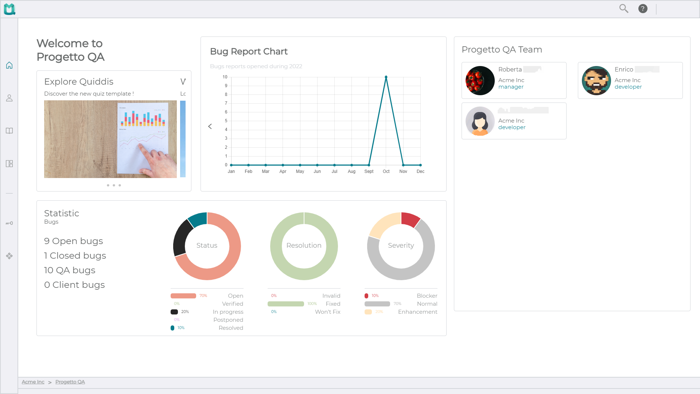Screen dimensions: 700x394
Task: Open the Progetto QA breadcrumb link
Action: (x=70, y=382)
